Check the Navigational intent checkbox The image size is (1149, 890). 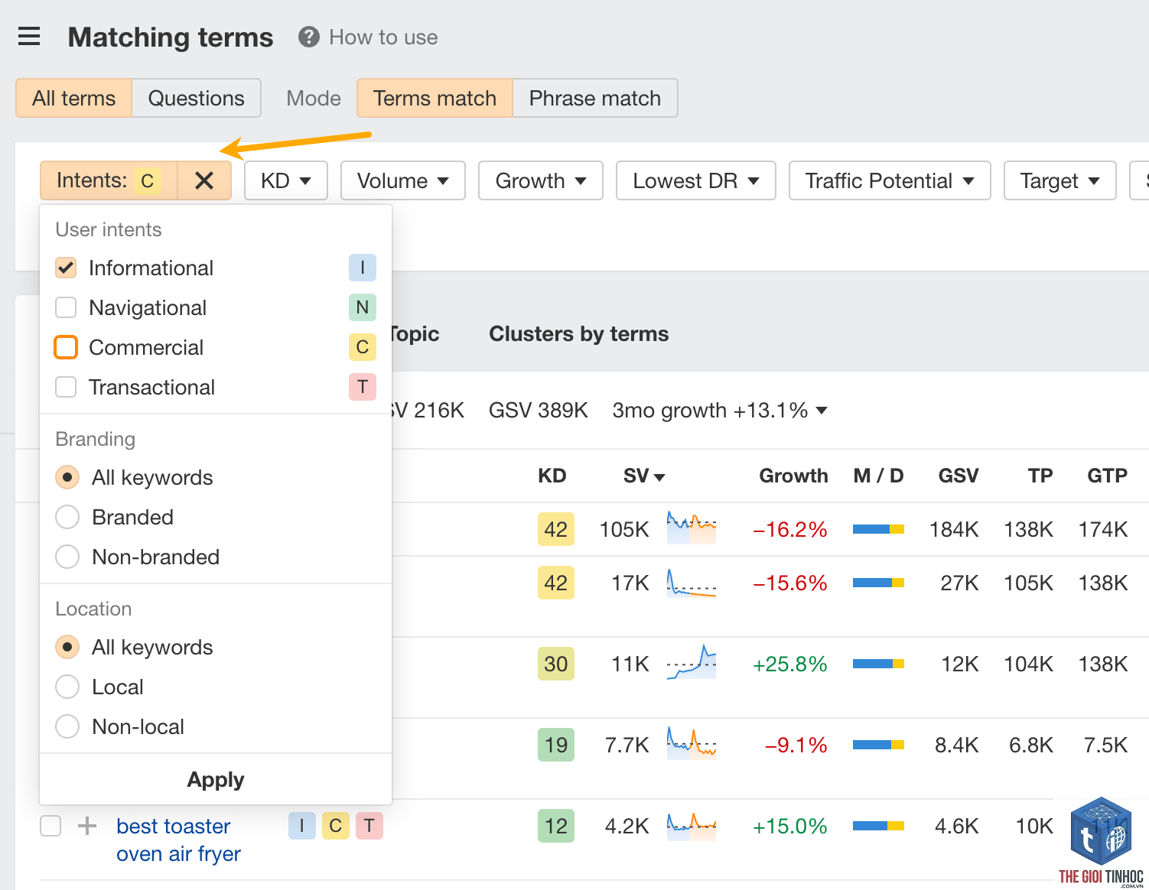[66, 307]
